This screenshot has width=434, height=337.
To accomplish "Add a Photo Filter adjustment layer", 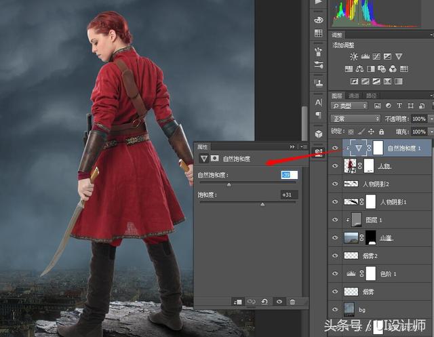I will pyautogui.click(x=382, y=68).
